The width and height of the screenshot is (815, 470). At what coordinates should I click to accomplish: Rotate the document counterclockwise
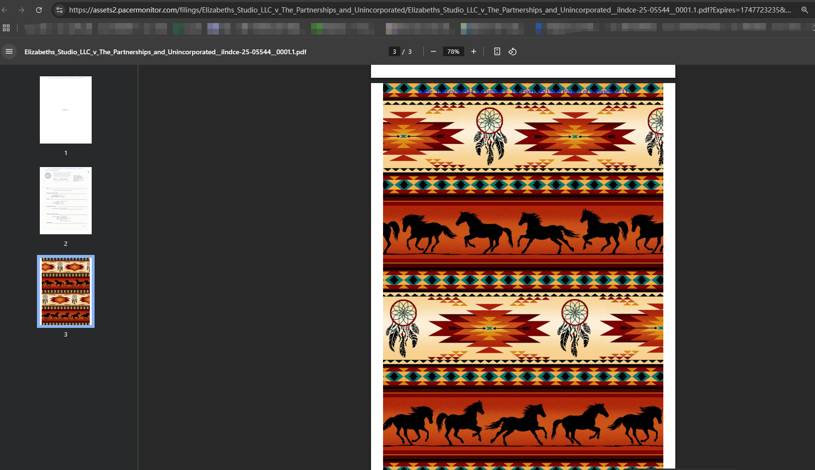[513, 51]
